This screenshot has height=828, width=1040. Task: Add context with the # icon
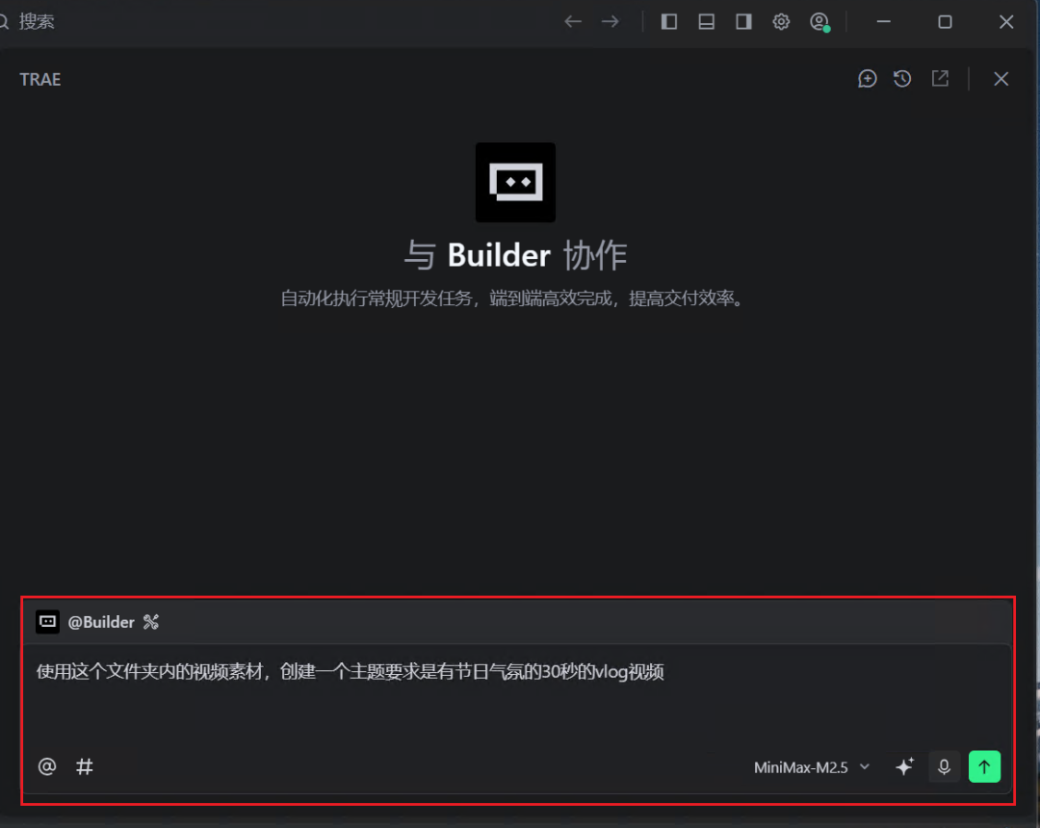click(x=85, y=766)
